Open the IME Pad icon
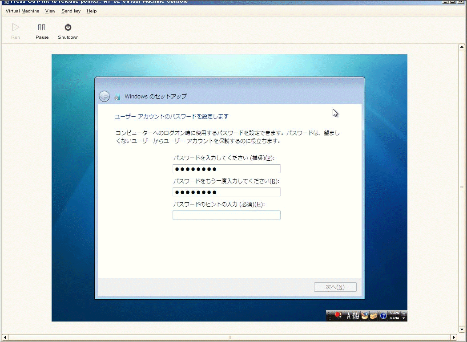Viewport: 467px width, 342px height. tap(365, 315)
